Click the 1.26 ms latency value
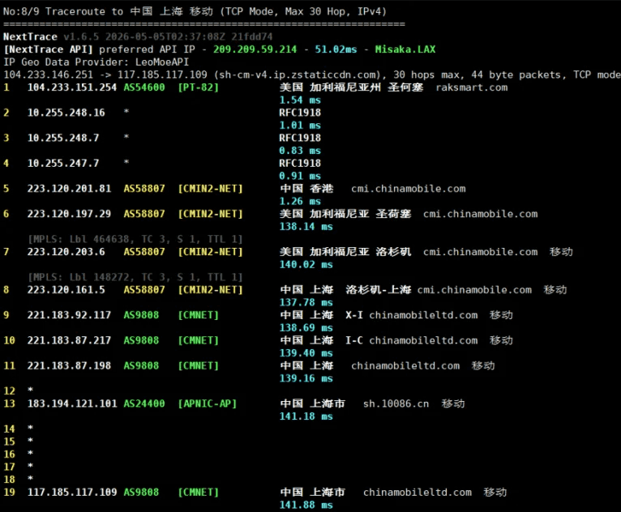 pyautogui.click(x=300, y=202)
